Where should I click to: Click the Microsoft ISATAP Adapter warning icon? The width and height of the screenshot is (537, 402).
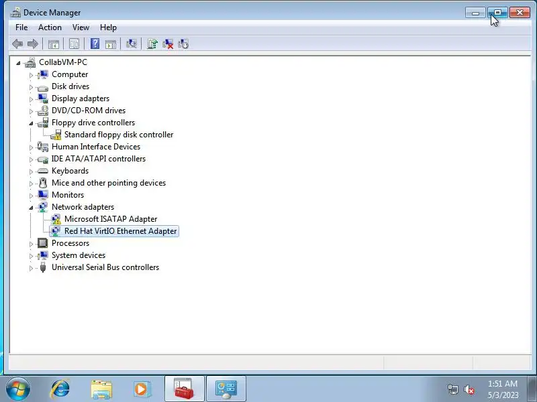click(56, 219)
